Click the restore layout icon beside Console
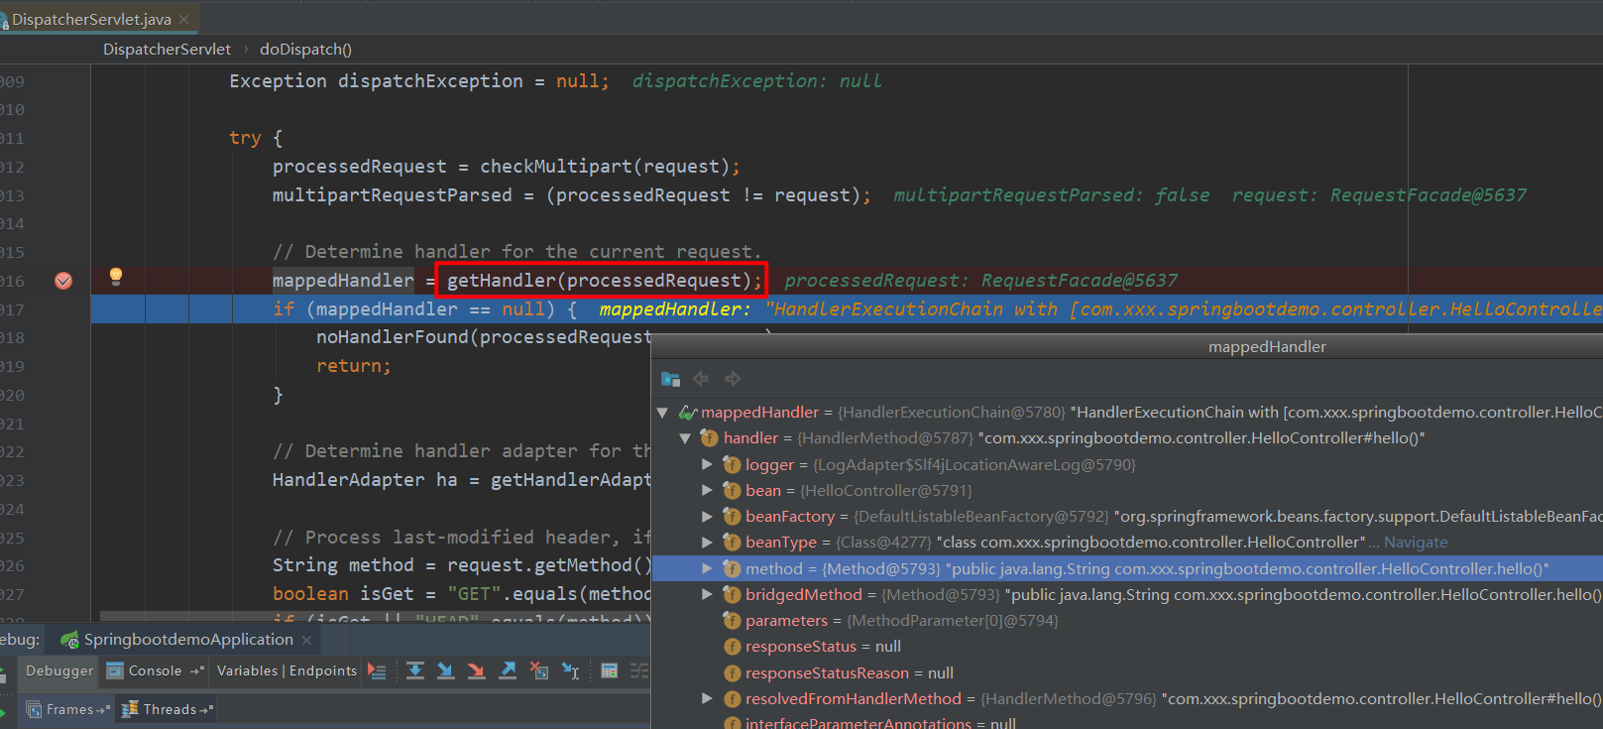The width and height of the screenshot is (1603, 729). (196, 671)
